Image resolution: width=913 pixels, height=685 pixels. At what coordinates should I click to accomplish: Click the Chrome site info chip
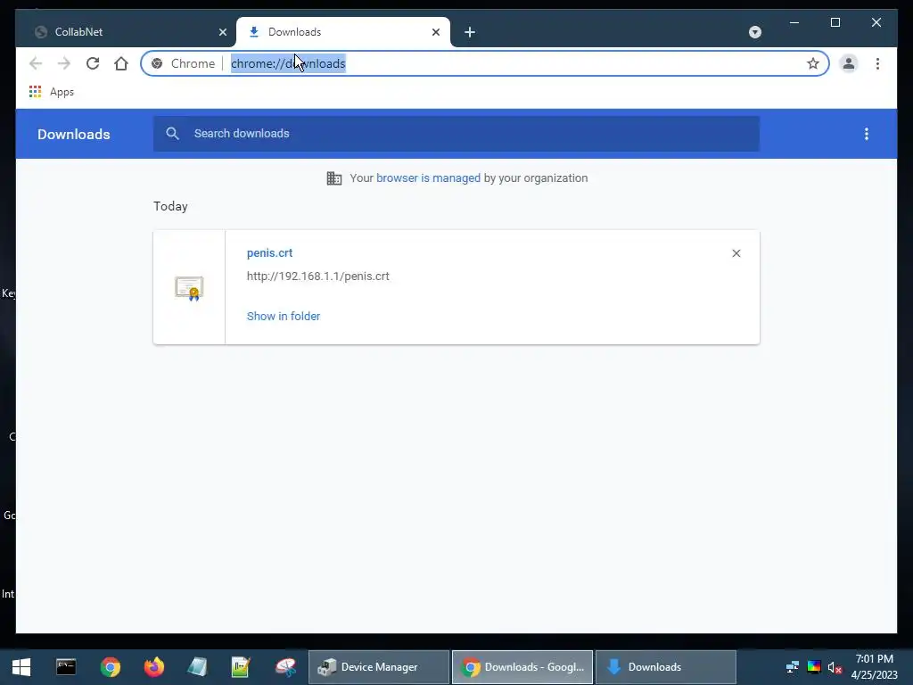[x=183, y=63]
